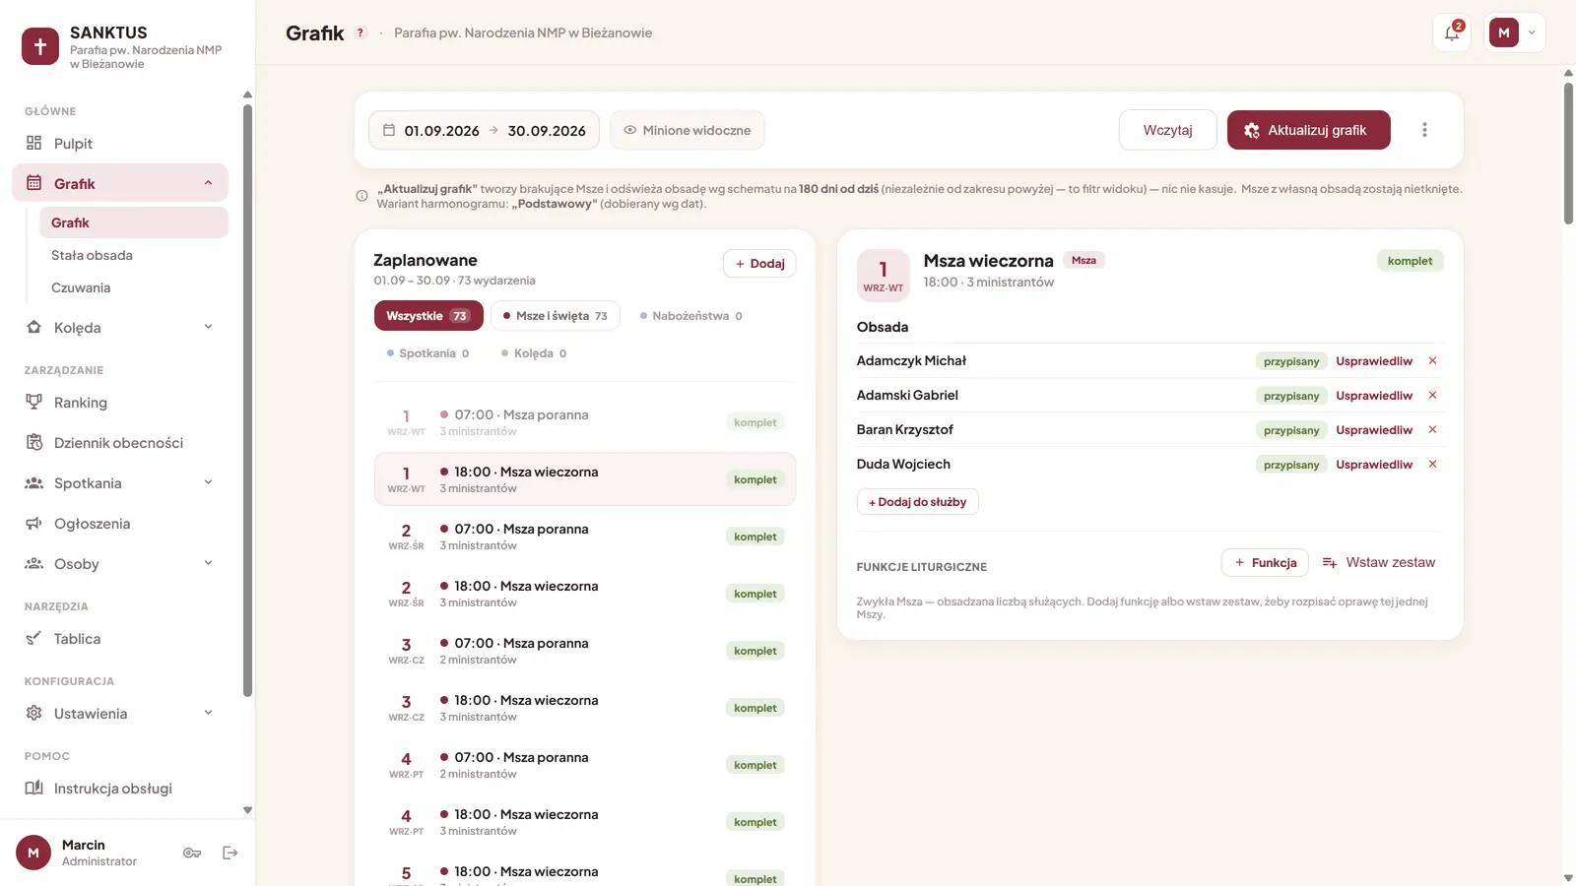Open Instrukcja obsługi in the sidebar

coord(120,789)
